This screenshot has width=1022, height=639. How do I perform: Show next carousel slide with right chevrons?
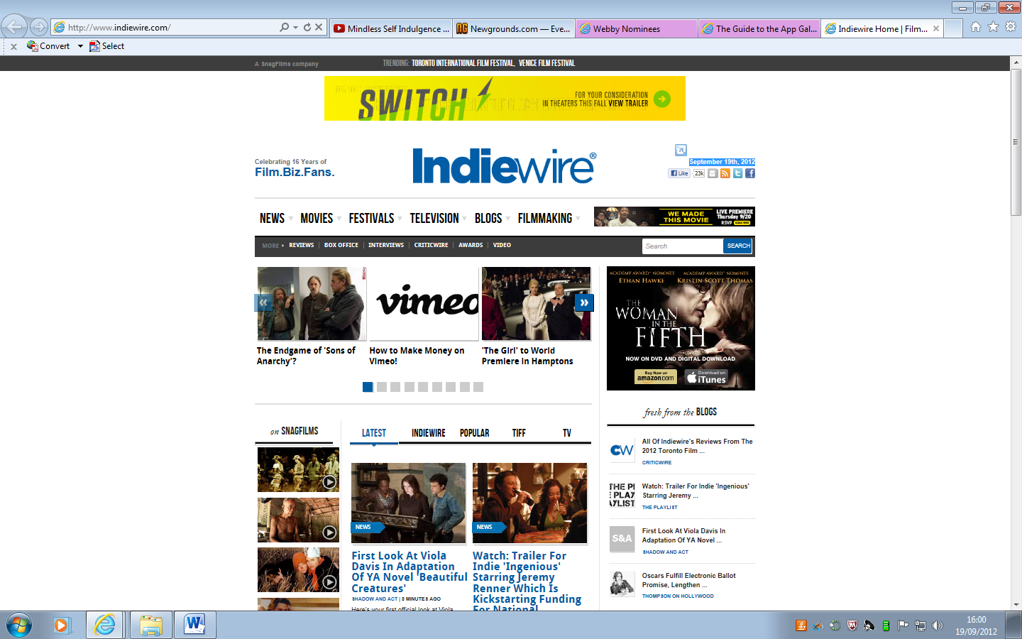584,302
